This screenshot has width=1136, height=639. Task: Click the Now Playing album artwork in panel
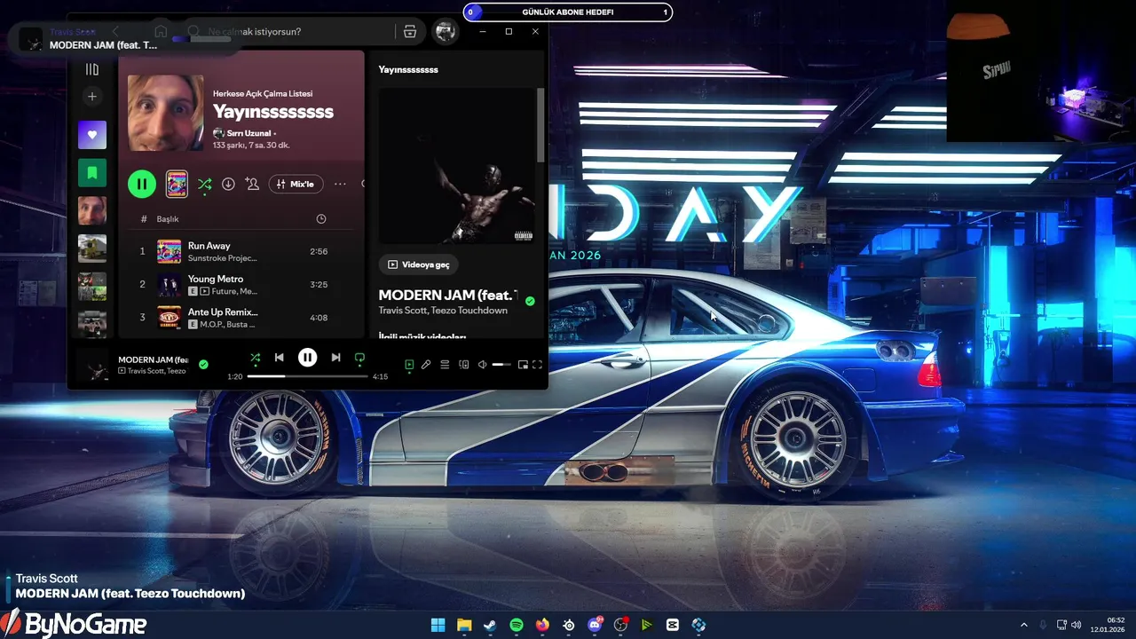[x=456, y=166]
